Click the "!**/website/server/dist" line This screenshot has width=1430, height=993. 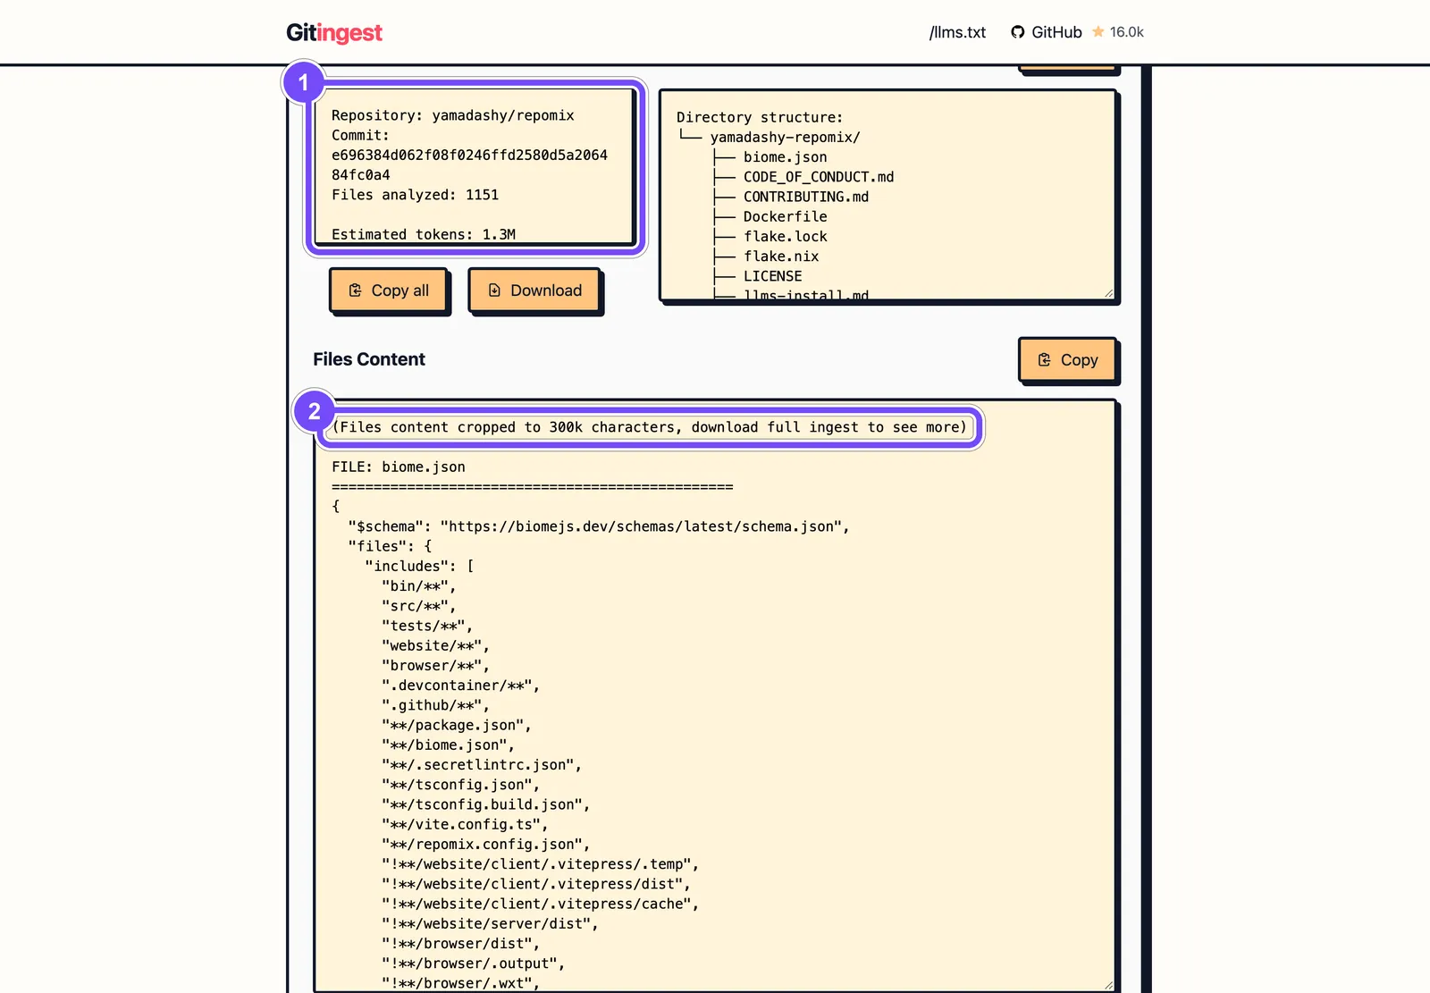click(490, 923)
